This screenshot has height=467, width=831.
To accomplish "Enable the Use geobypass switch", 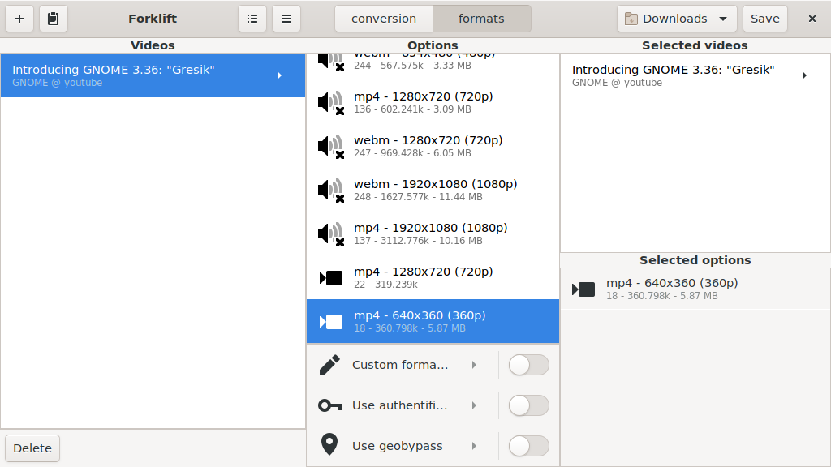I will point(528,446).
